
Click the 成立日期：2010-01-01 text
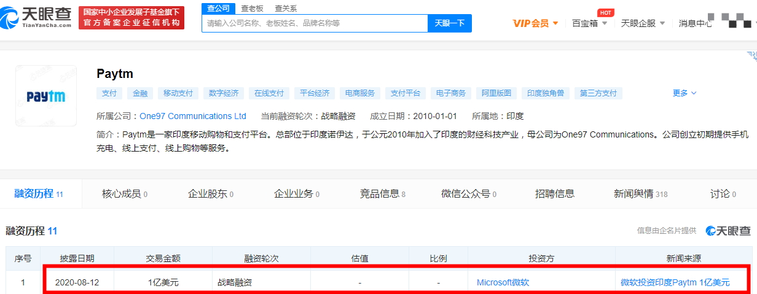click(414, 116)
